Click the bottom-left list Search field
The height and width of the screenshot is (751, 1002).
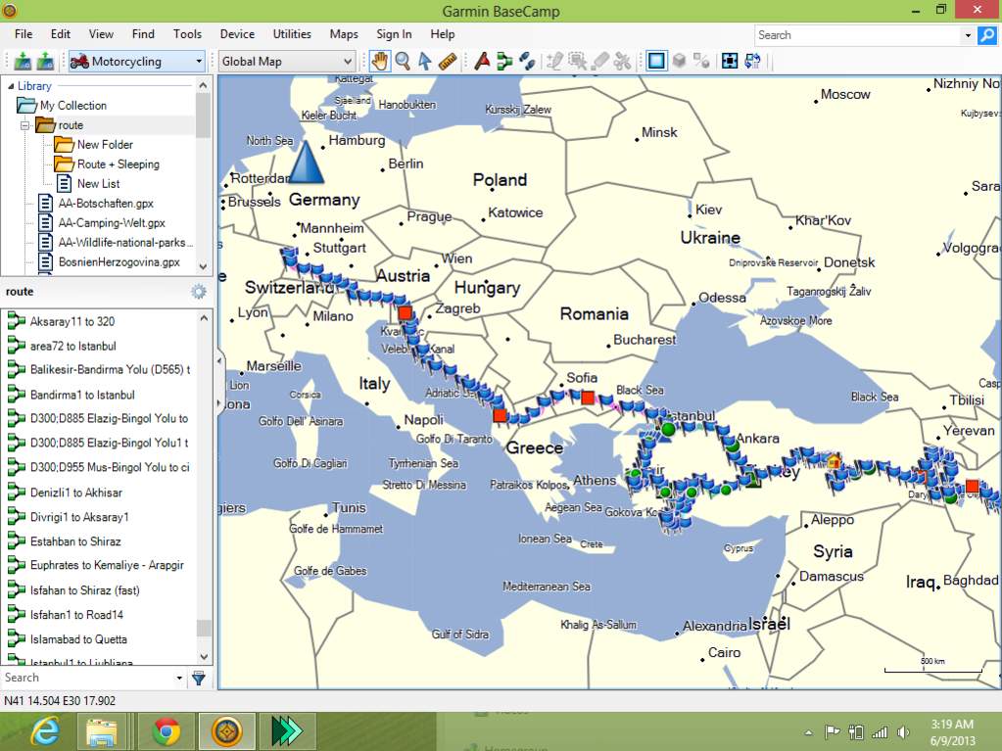point(87,678)
